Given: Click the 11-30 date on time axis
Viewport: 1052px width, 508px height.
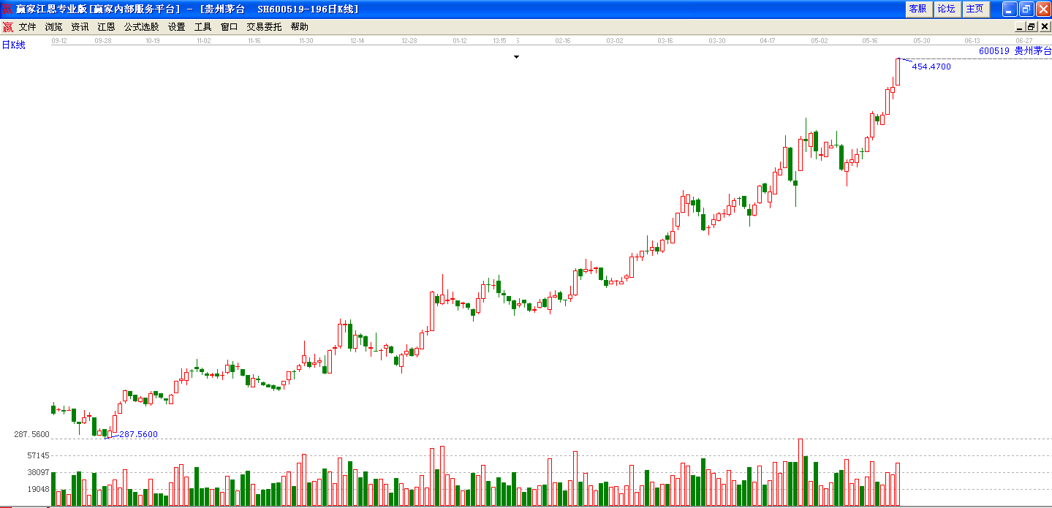Looking at the screenshot, I should click(x=306, y=41).
